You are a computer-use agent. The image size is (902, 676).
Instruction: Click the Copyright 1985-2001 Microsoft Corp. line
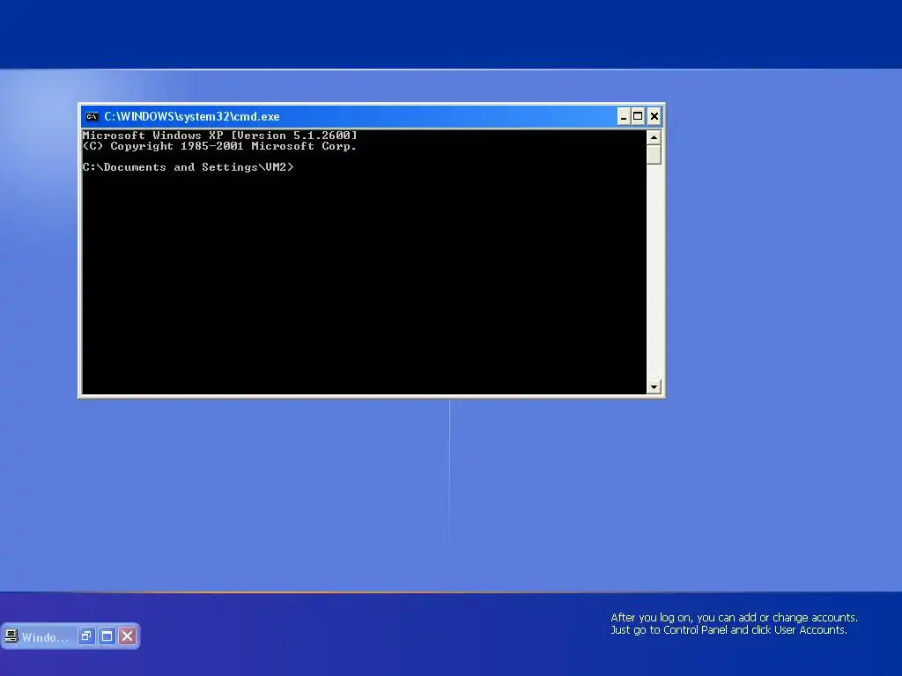point(219,147)
